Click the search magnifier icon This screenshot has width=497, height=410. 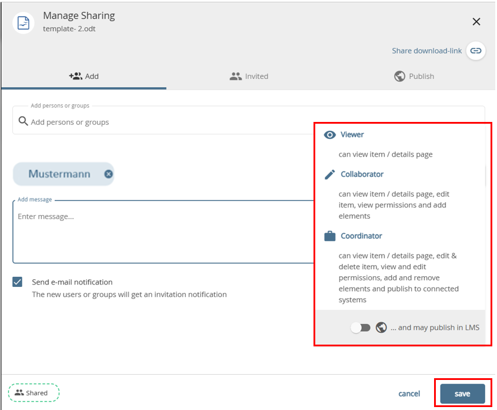[x=23, y=121]
